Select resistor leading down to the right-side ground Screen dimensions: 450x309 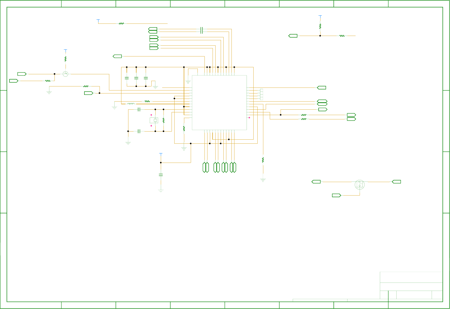(263, 160)
